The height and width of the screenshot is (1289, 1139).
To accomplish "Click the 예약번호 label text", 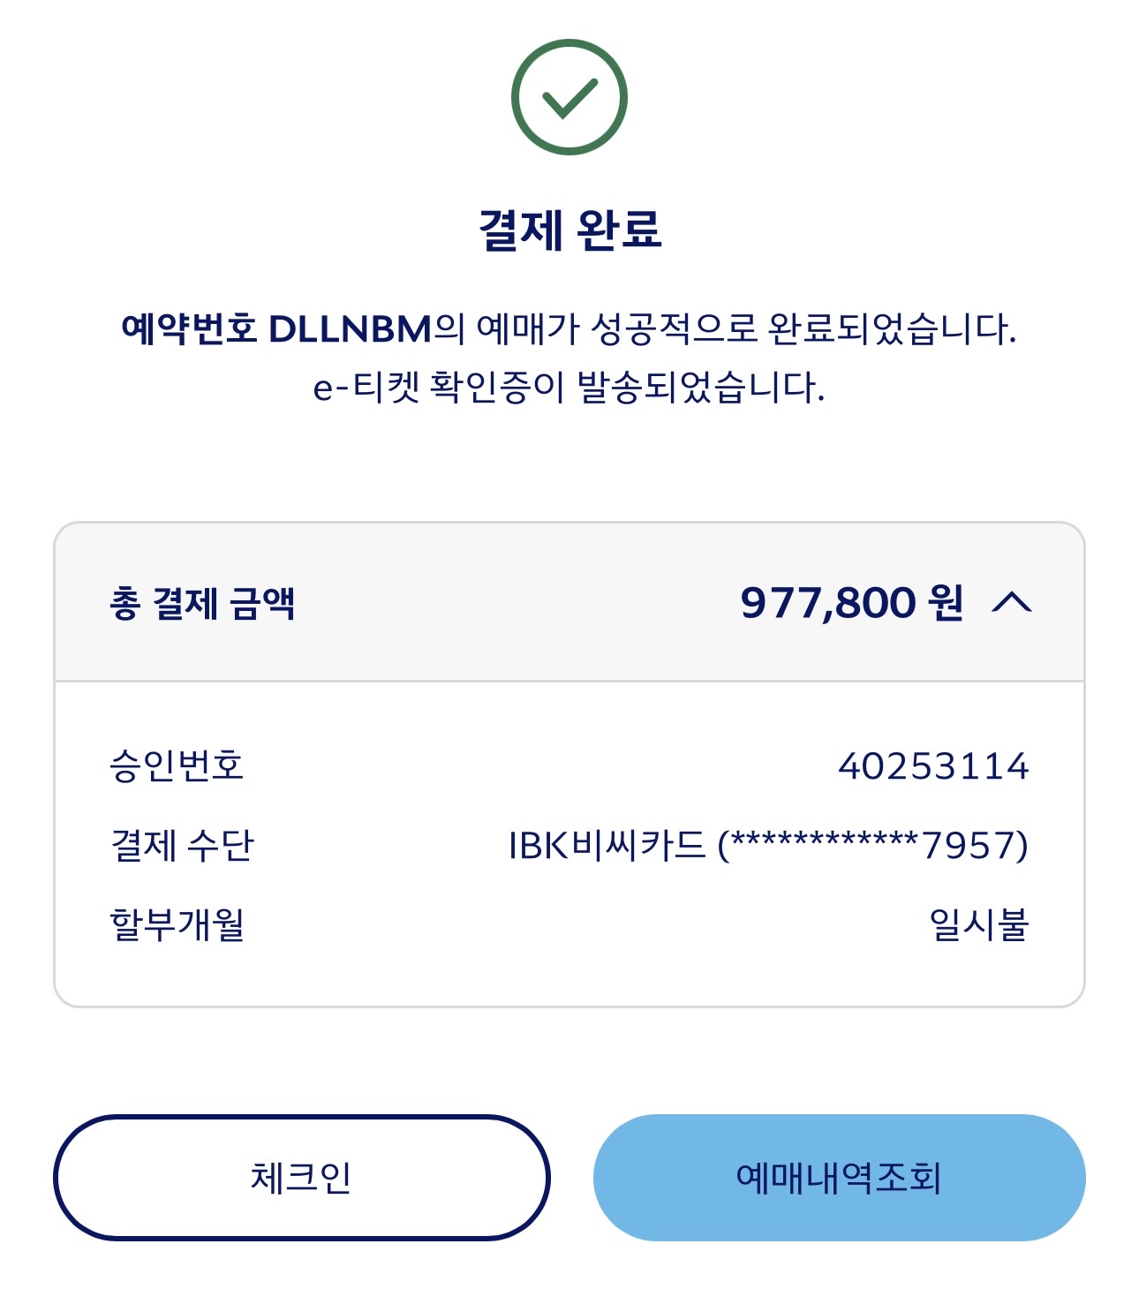I will (189, 329).
